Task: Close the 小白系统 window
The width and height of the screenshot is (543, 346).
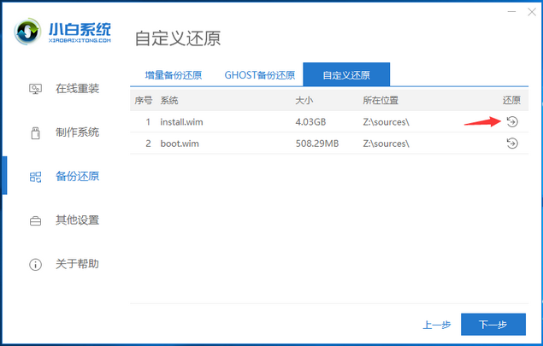Action: pos(532,12)
